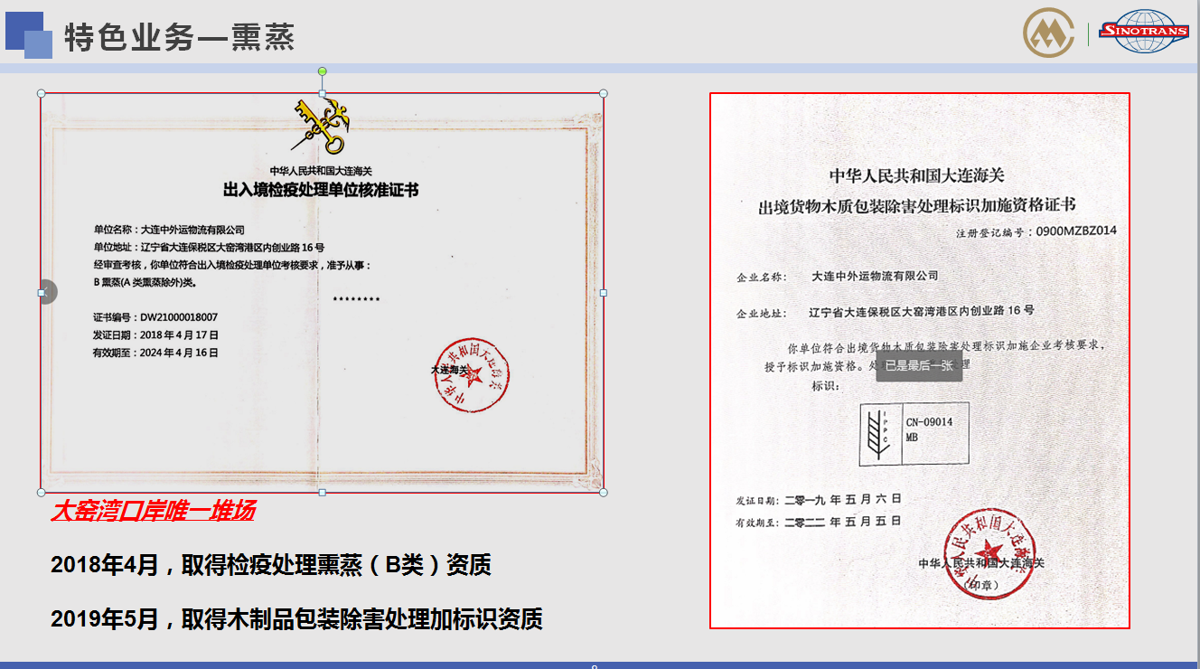1200x669 pixels.
Task: Click the red text '大窑湾口岸唯一堆场'
Action: coord(153,511)
